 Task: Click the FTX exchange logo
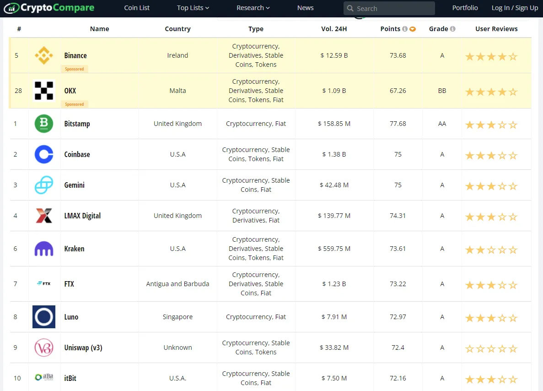click(x=44, y=283)
